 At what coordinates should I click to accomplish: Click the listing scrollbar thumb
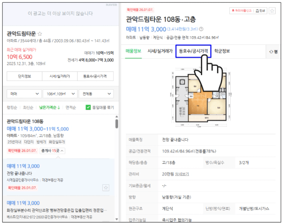click(116, 124)
